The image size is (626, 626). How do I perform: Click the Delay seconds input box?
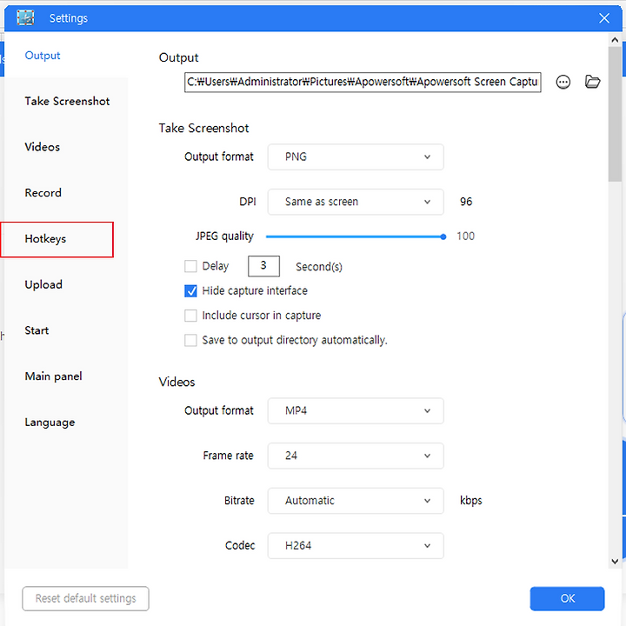point(263,266)
